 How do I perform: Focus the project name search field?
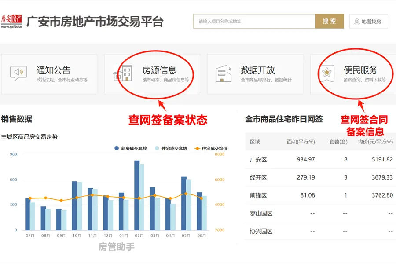point(254,21)
